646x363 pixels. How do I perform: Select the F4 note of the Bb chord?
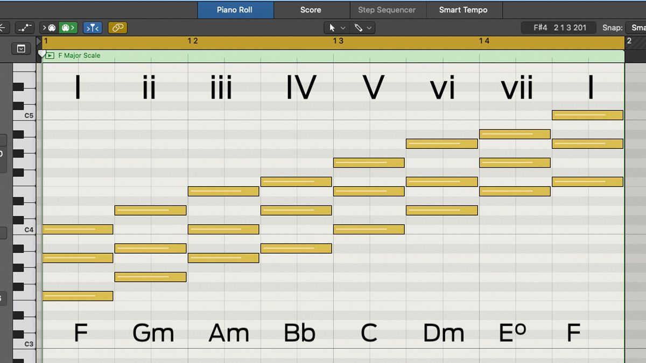click(296, 182)
